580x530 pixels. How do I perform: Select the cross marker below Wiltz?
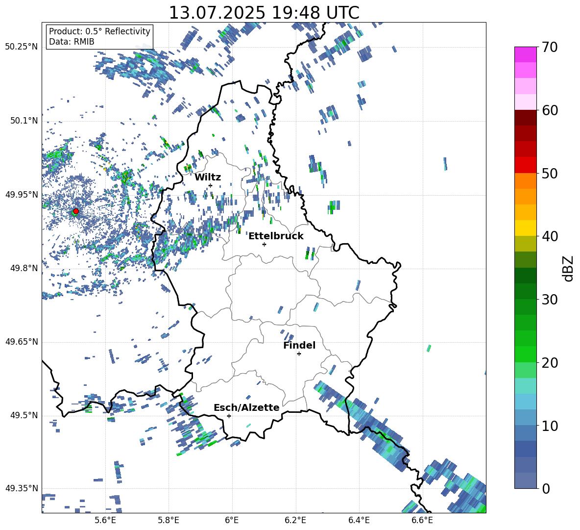pyautogui.click(x=211, y=185)
